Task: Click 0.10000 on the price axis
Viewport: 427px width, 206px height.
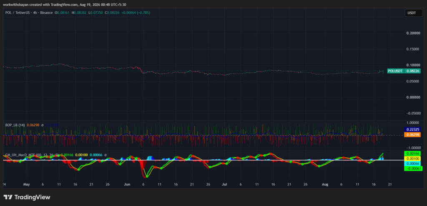Action: click(x=413, y=65)
